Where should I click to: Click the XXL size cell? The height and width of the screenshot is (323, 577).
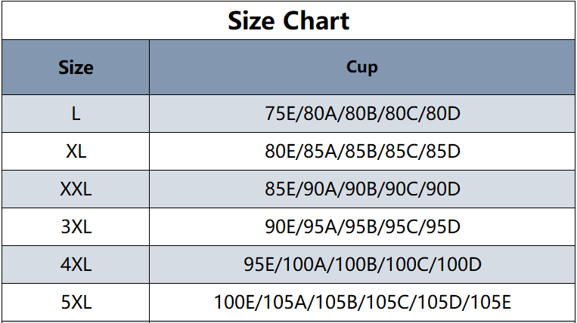pyautogui.click(x=76, y=189)
